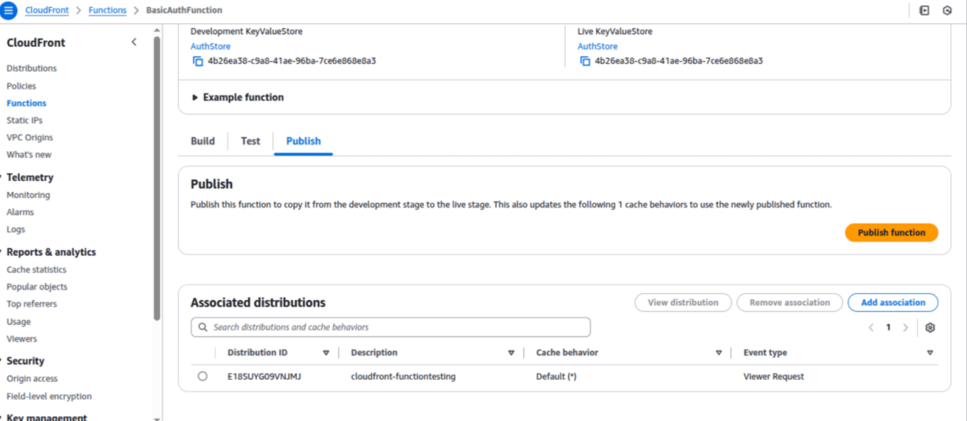The width and height of the screenshot is (967, 421).
Task: Sort by Cache behavior column
Action: [719, 353]
